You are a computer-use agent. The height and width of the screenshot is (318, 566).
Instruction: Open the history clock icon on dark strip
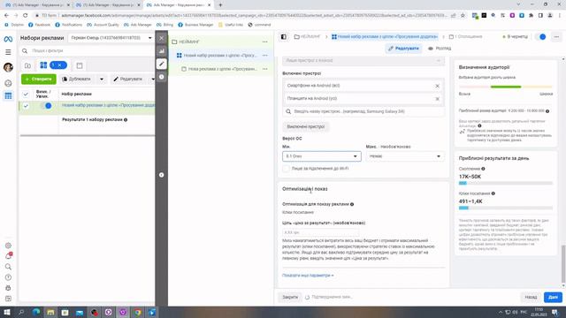pyautogui.click(x=161, y=77)
